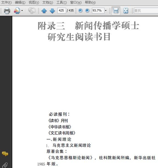This screenshot has height=168, width=158.
Task: Toggle fit-width scrolling mode button
Action: pos(116,11)
